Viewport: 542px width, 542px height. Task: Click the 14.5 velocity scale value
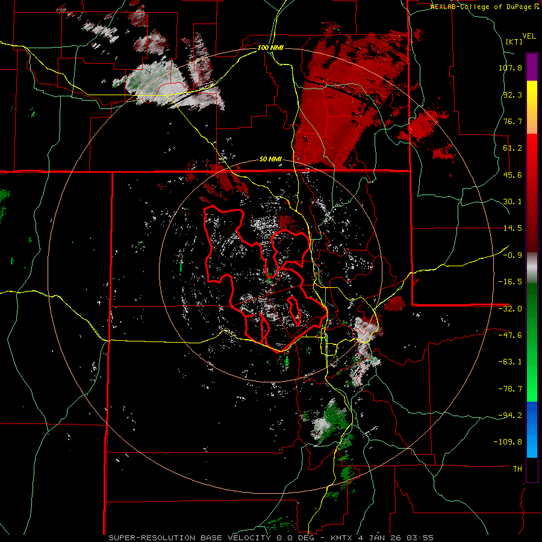(x=512, y=228)
